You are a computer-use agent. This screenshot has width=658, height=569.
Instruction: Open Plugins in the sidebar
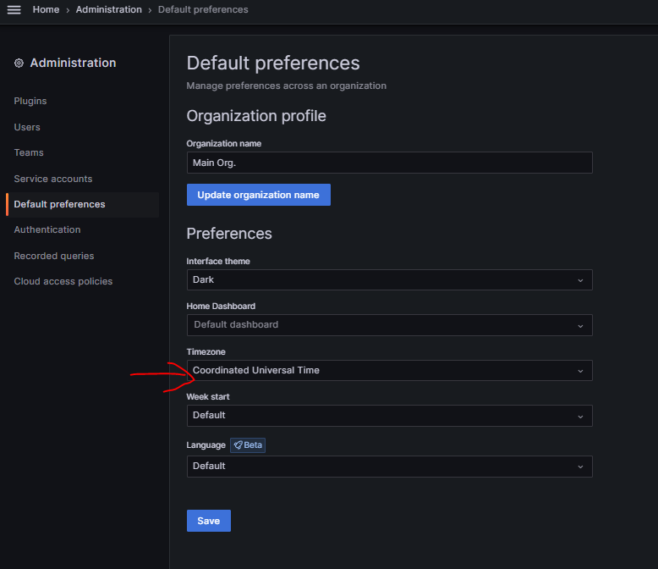[x=30, y=102]
